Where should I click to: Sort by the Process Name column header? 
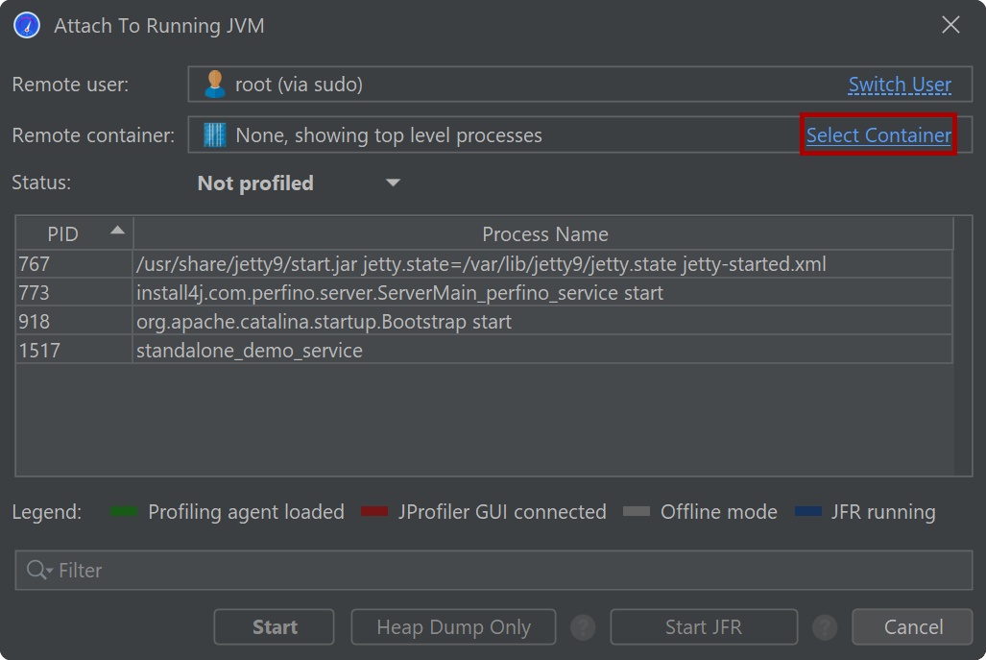click(x=544, y=234)
